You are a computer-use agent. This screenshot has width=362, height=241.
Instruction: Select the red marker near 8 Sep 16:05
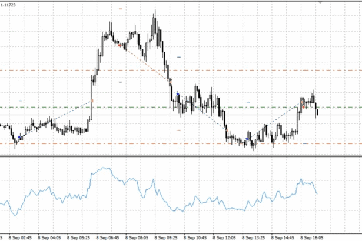(303, 107)
